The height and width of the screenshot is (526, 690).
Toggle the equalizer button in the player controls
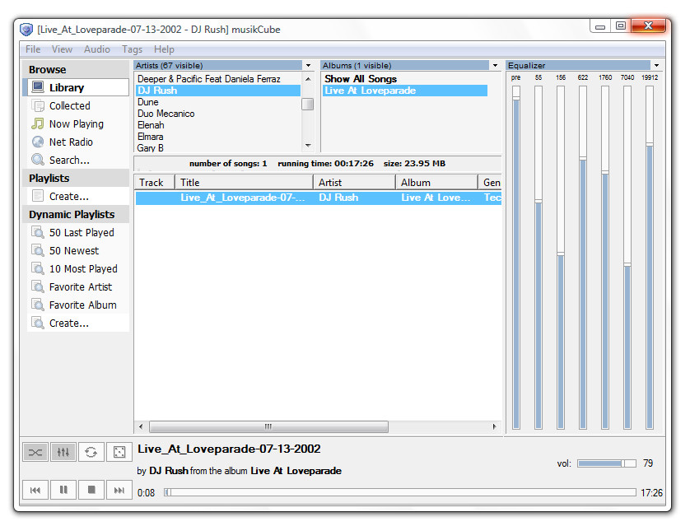pos(63,452)
